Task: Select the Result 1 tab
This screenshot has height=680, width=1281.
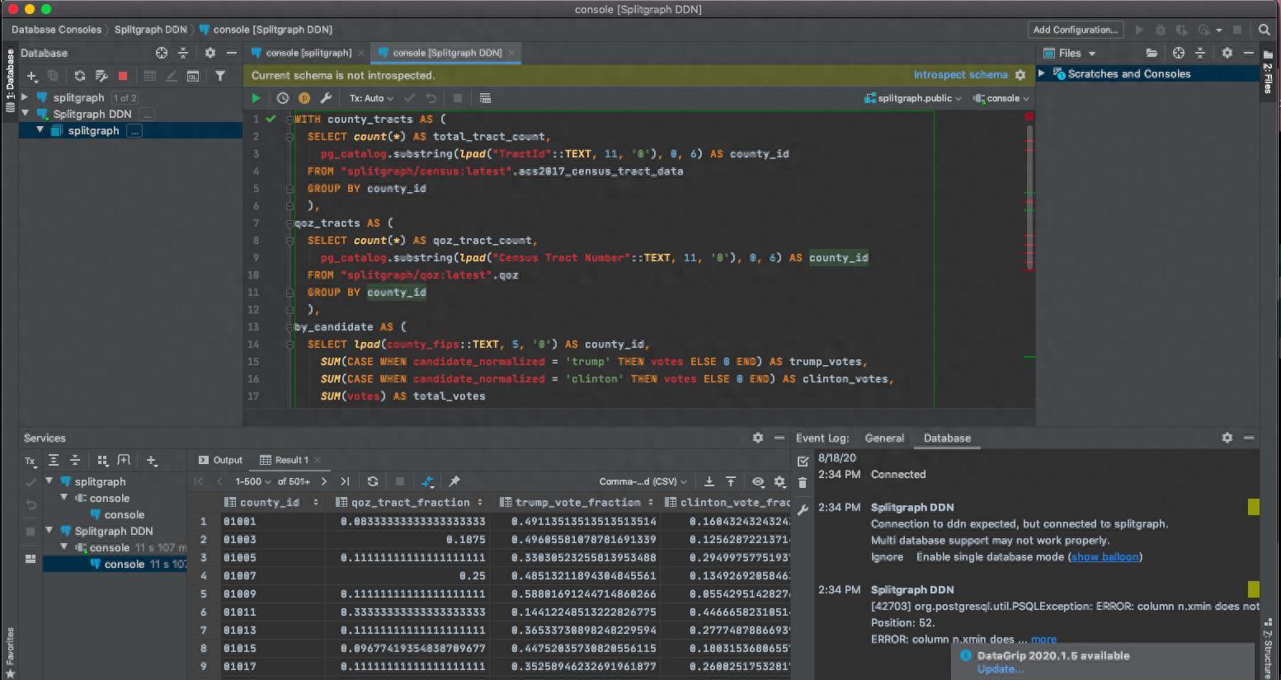Action: point(291,460)
